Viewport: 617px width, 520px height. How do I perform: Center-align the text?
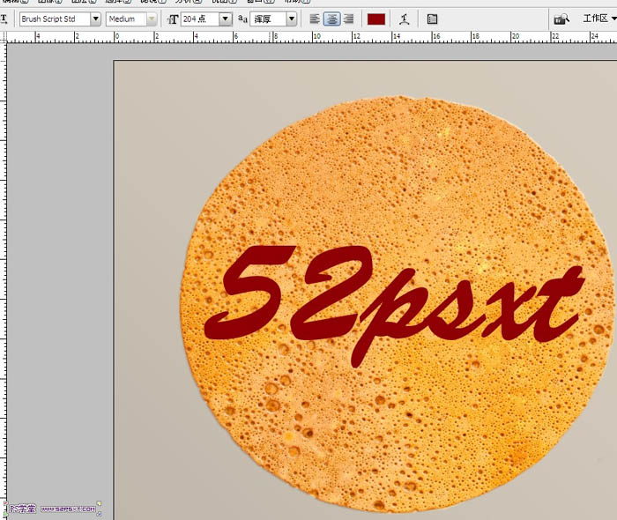click(331, 19)
